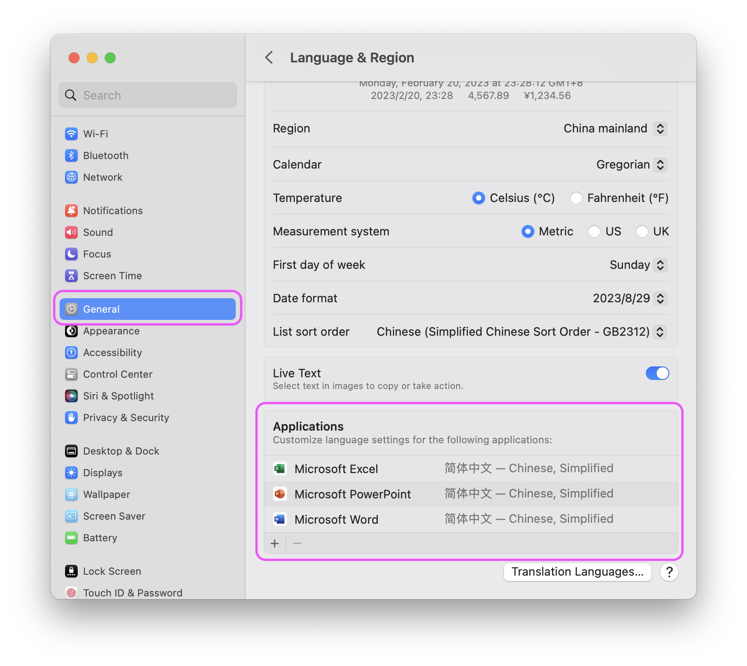Select Bluetooth in the sidebar
747x666 pixels.
pos(106,155)
